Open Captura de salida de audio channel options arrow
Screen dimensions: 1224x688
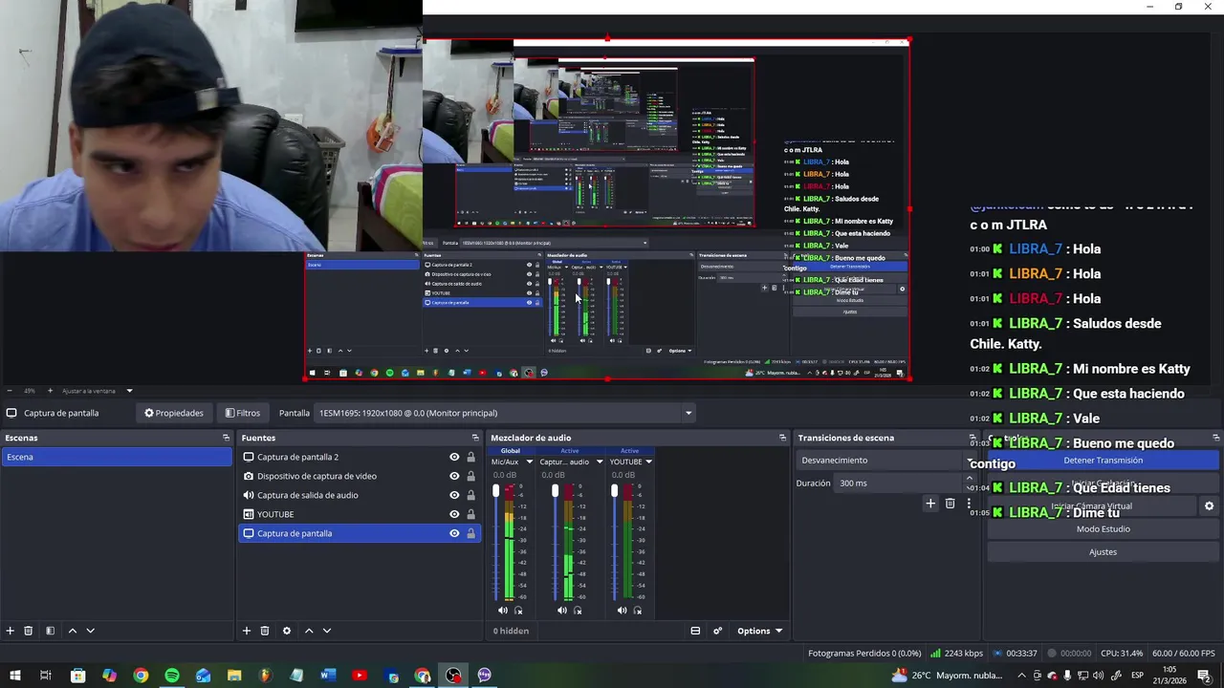tap(600, 462)
